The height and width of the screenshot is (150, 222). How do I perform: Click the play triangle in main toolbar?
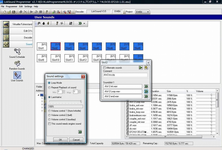click(32, 12)
